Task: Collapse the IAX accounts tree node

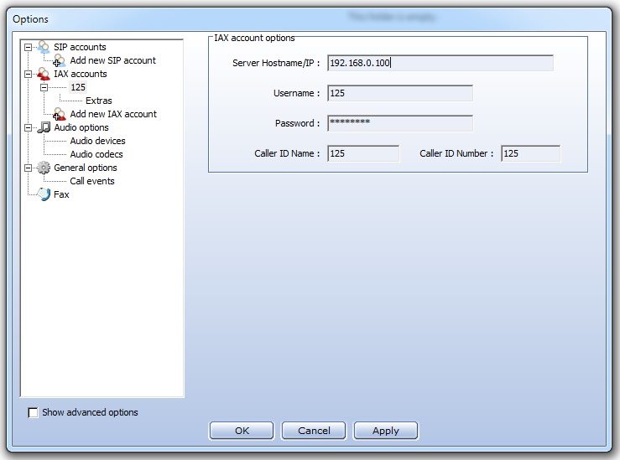Action: [28, 75]
